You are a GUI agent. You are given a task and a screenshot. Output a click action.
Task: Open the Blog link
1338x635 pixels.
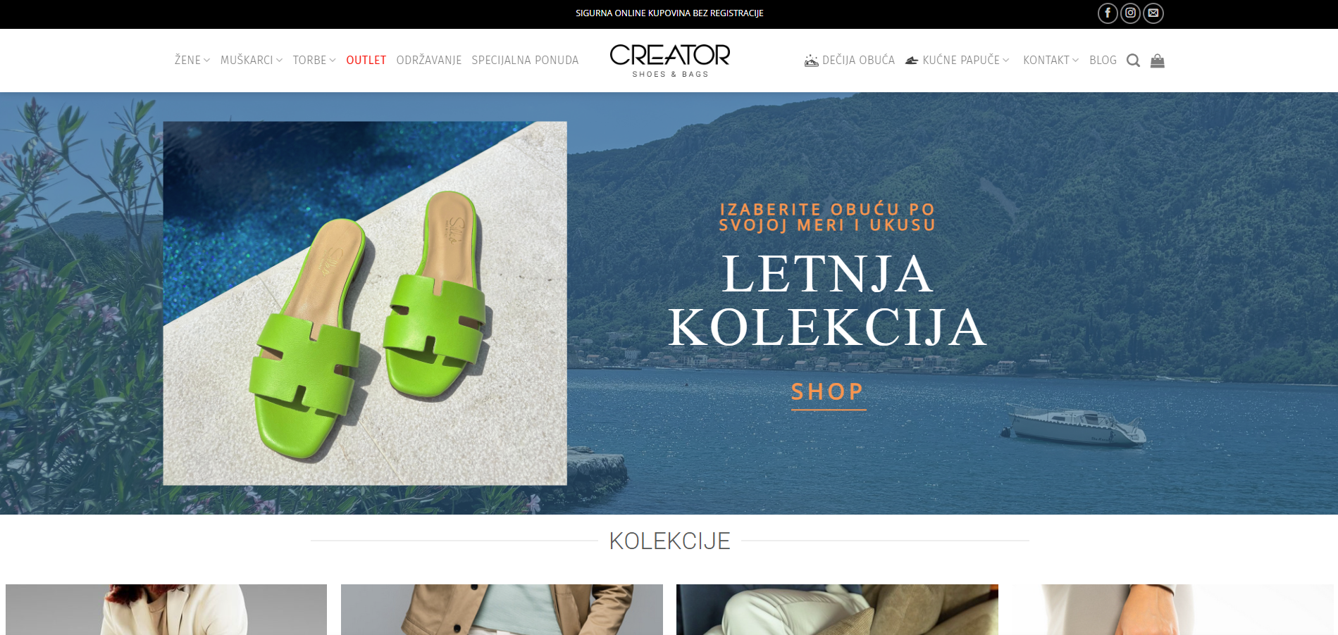coord(1103,61)
